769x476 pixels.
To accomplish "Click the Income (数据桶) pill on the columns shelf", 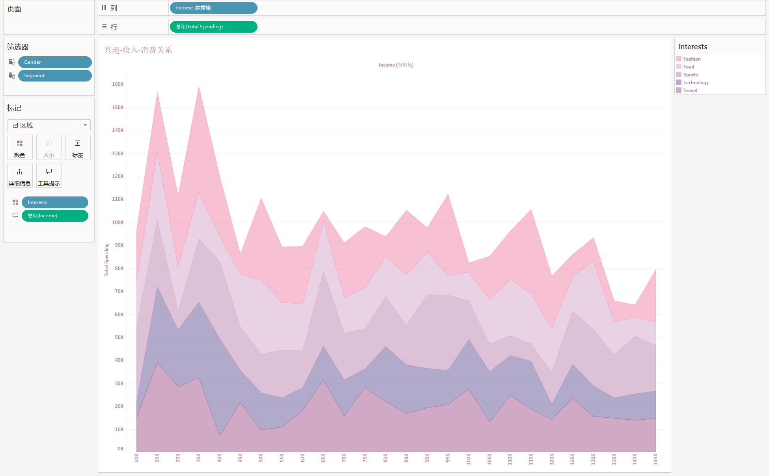I will click(213, 8).
